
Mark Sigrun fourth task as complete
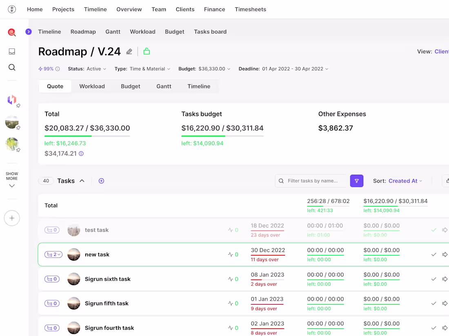click(434, 328)
